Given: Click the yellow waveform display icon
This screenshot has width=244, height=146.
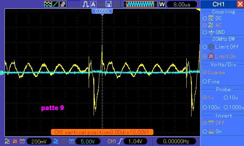Looking at the screenshot, I should (48, 4).
